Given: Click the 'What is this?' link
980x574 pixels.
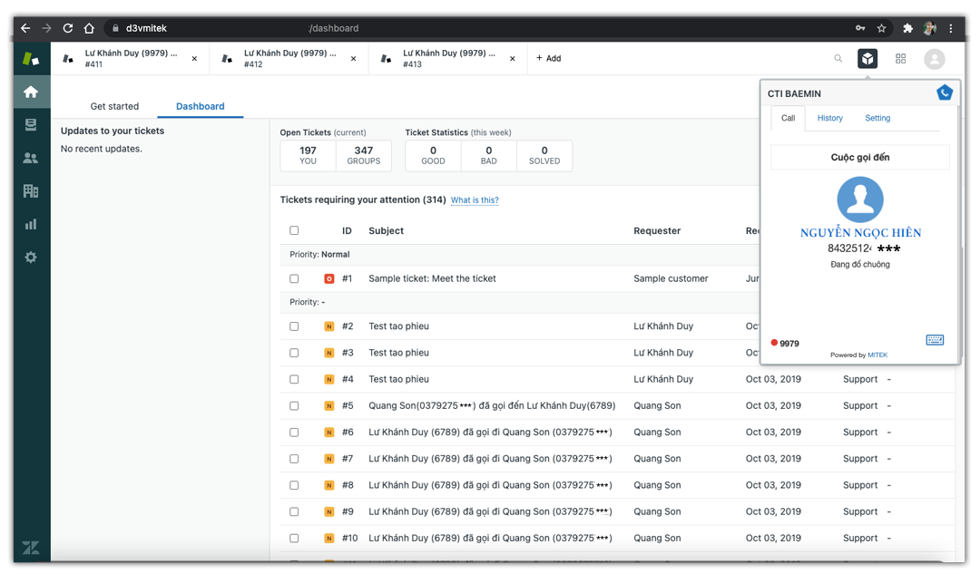Looking at the screenshot, I should coord(475,200).
